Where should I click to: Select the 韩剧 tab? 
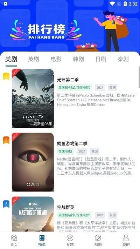coord(78,59)
